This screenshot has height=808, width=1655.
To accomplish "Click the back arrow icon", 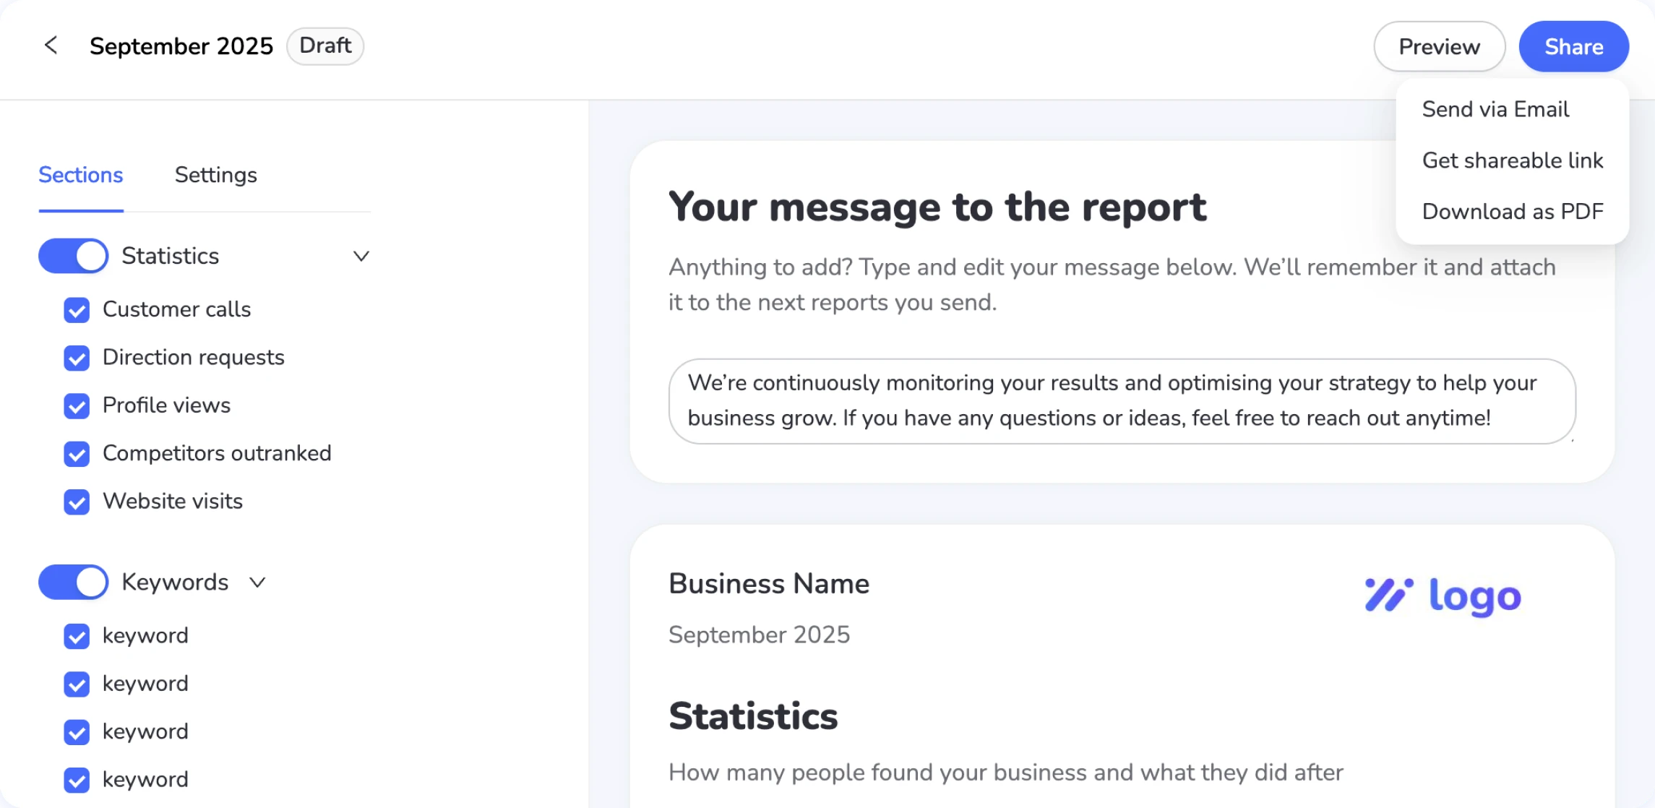I will 51,46.
